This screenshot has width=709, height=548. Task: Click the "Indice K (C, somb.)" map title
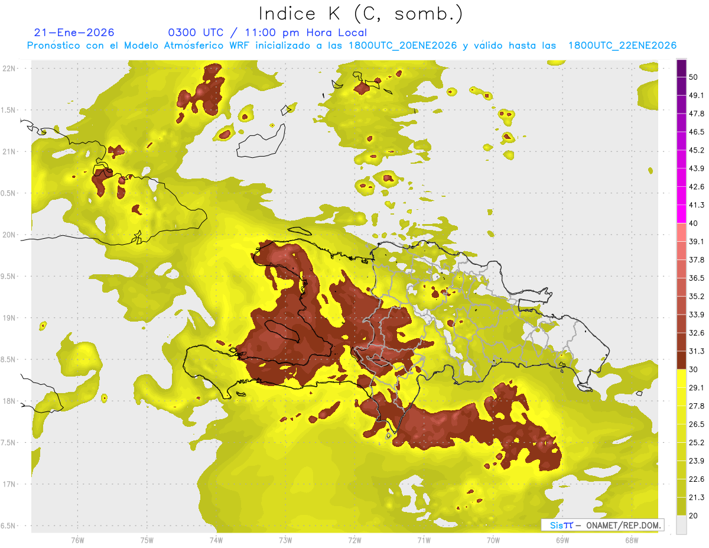coord(361,14)
